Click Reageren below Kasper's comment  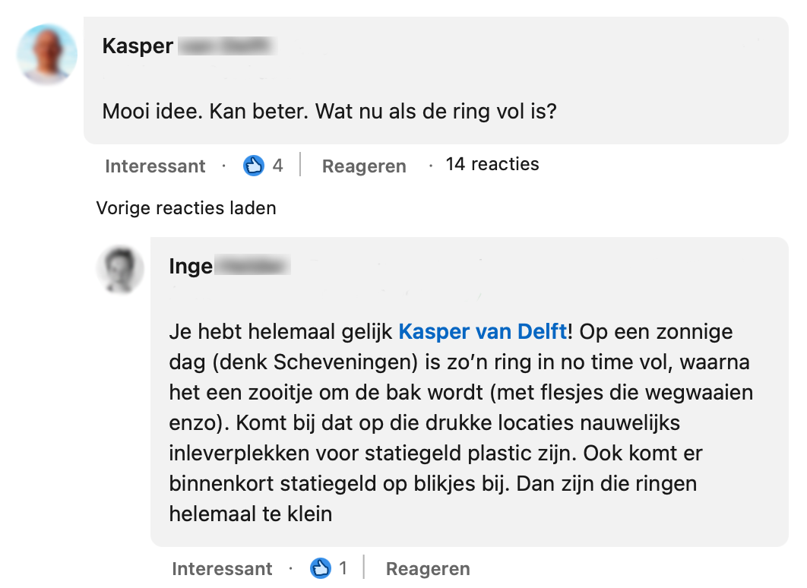point(364,166)
